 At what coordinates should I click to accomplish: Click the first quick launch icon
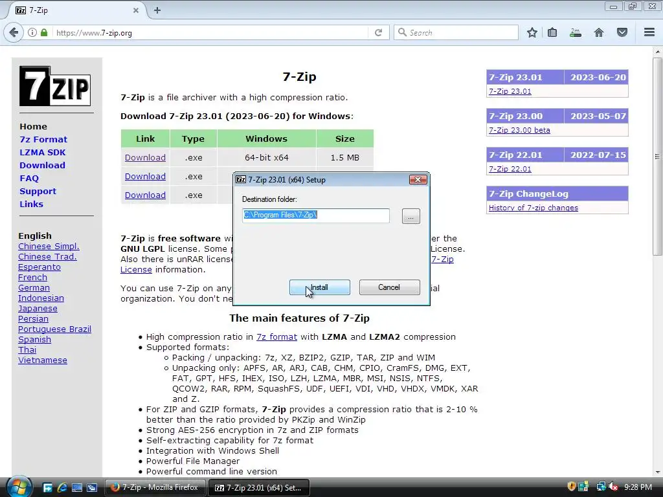coord(47,487)
